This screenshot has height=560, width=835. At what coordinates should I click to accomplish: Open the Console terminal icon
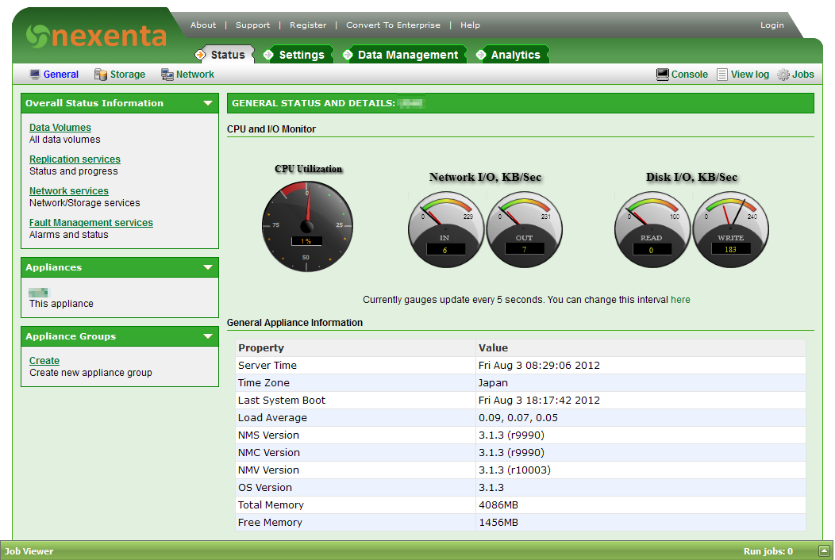point(663,75)
